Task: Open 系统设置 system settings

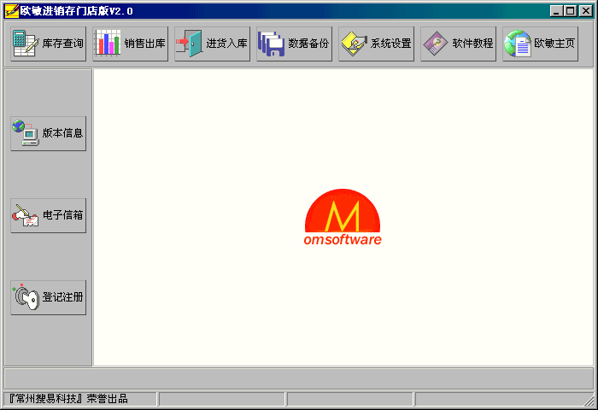Action: coord(377,44)
